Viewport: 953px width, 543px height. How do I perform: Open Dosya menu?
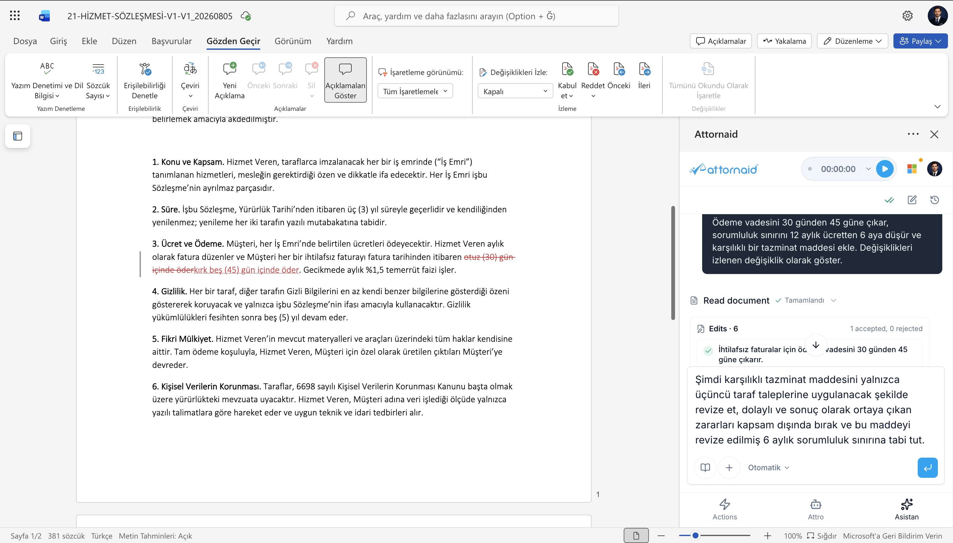pyautogui.click(x=25, y=41)
